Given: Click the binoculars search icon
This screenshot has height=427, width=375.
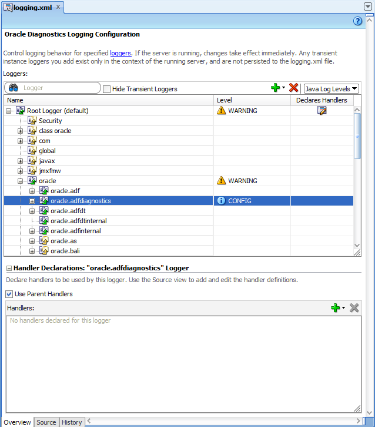Looking at the screenshot, I should point(14,88).
